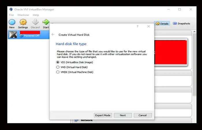Close the Create Virtual Hard Disk dialog
This screenshot has height=130, width=202.
(x=149, y=26)
